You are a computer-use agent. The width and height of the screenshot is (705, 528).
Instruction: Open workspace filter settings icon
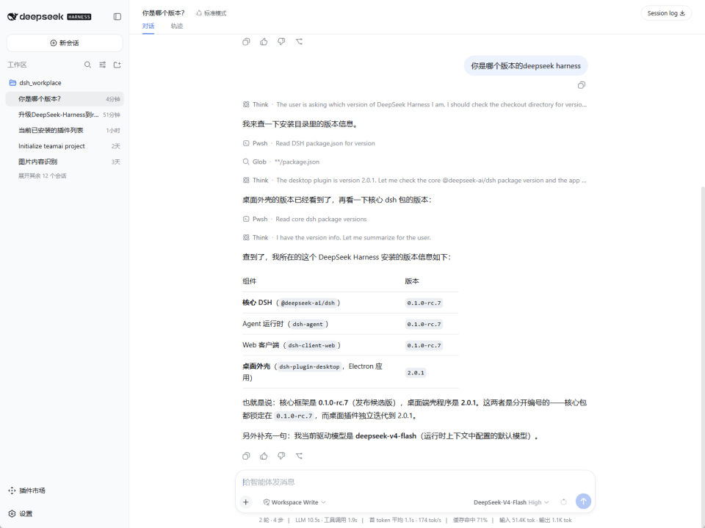pyautogui.click(x=103, y=65)
